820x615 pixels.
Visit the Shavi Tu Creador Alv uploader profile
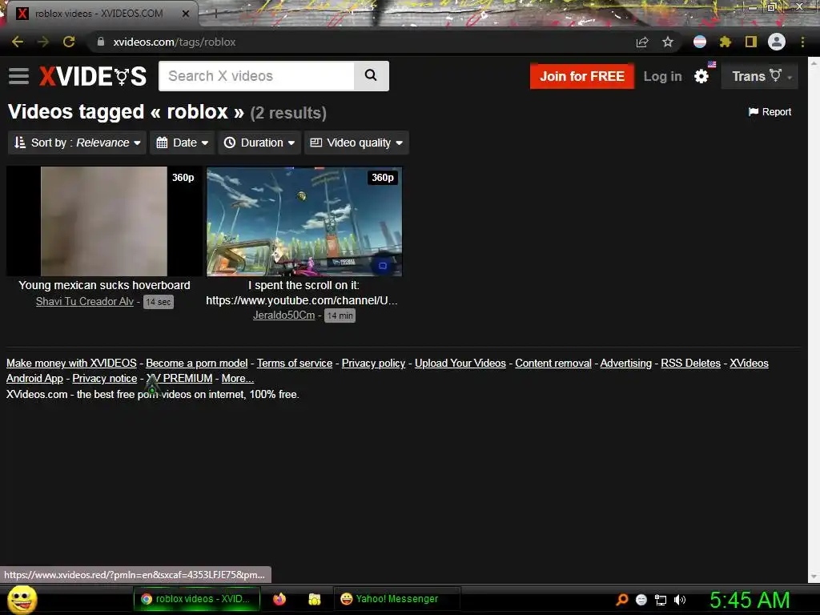click(x=85, y=301)
